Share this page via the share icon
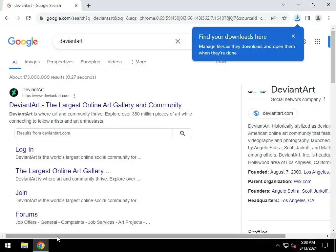The width and height of the screenshot is (336, 252). click(x=274, y=18)
